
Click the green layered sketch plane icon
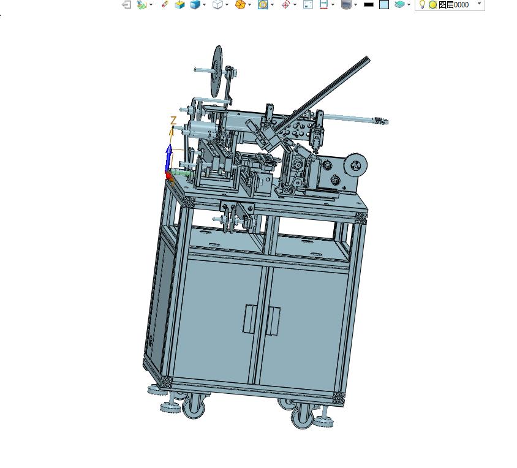pyautogui.click(x=142, y=5)
